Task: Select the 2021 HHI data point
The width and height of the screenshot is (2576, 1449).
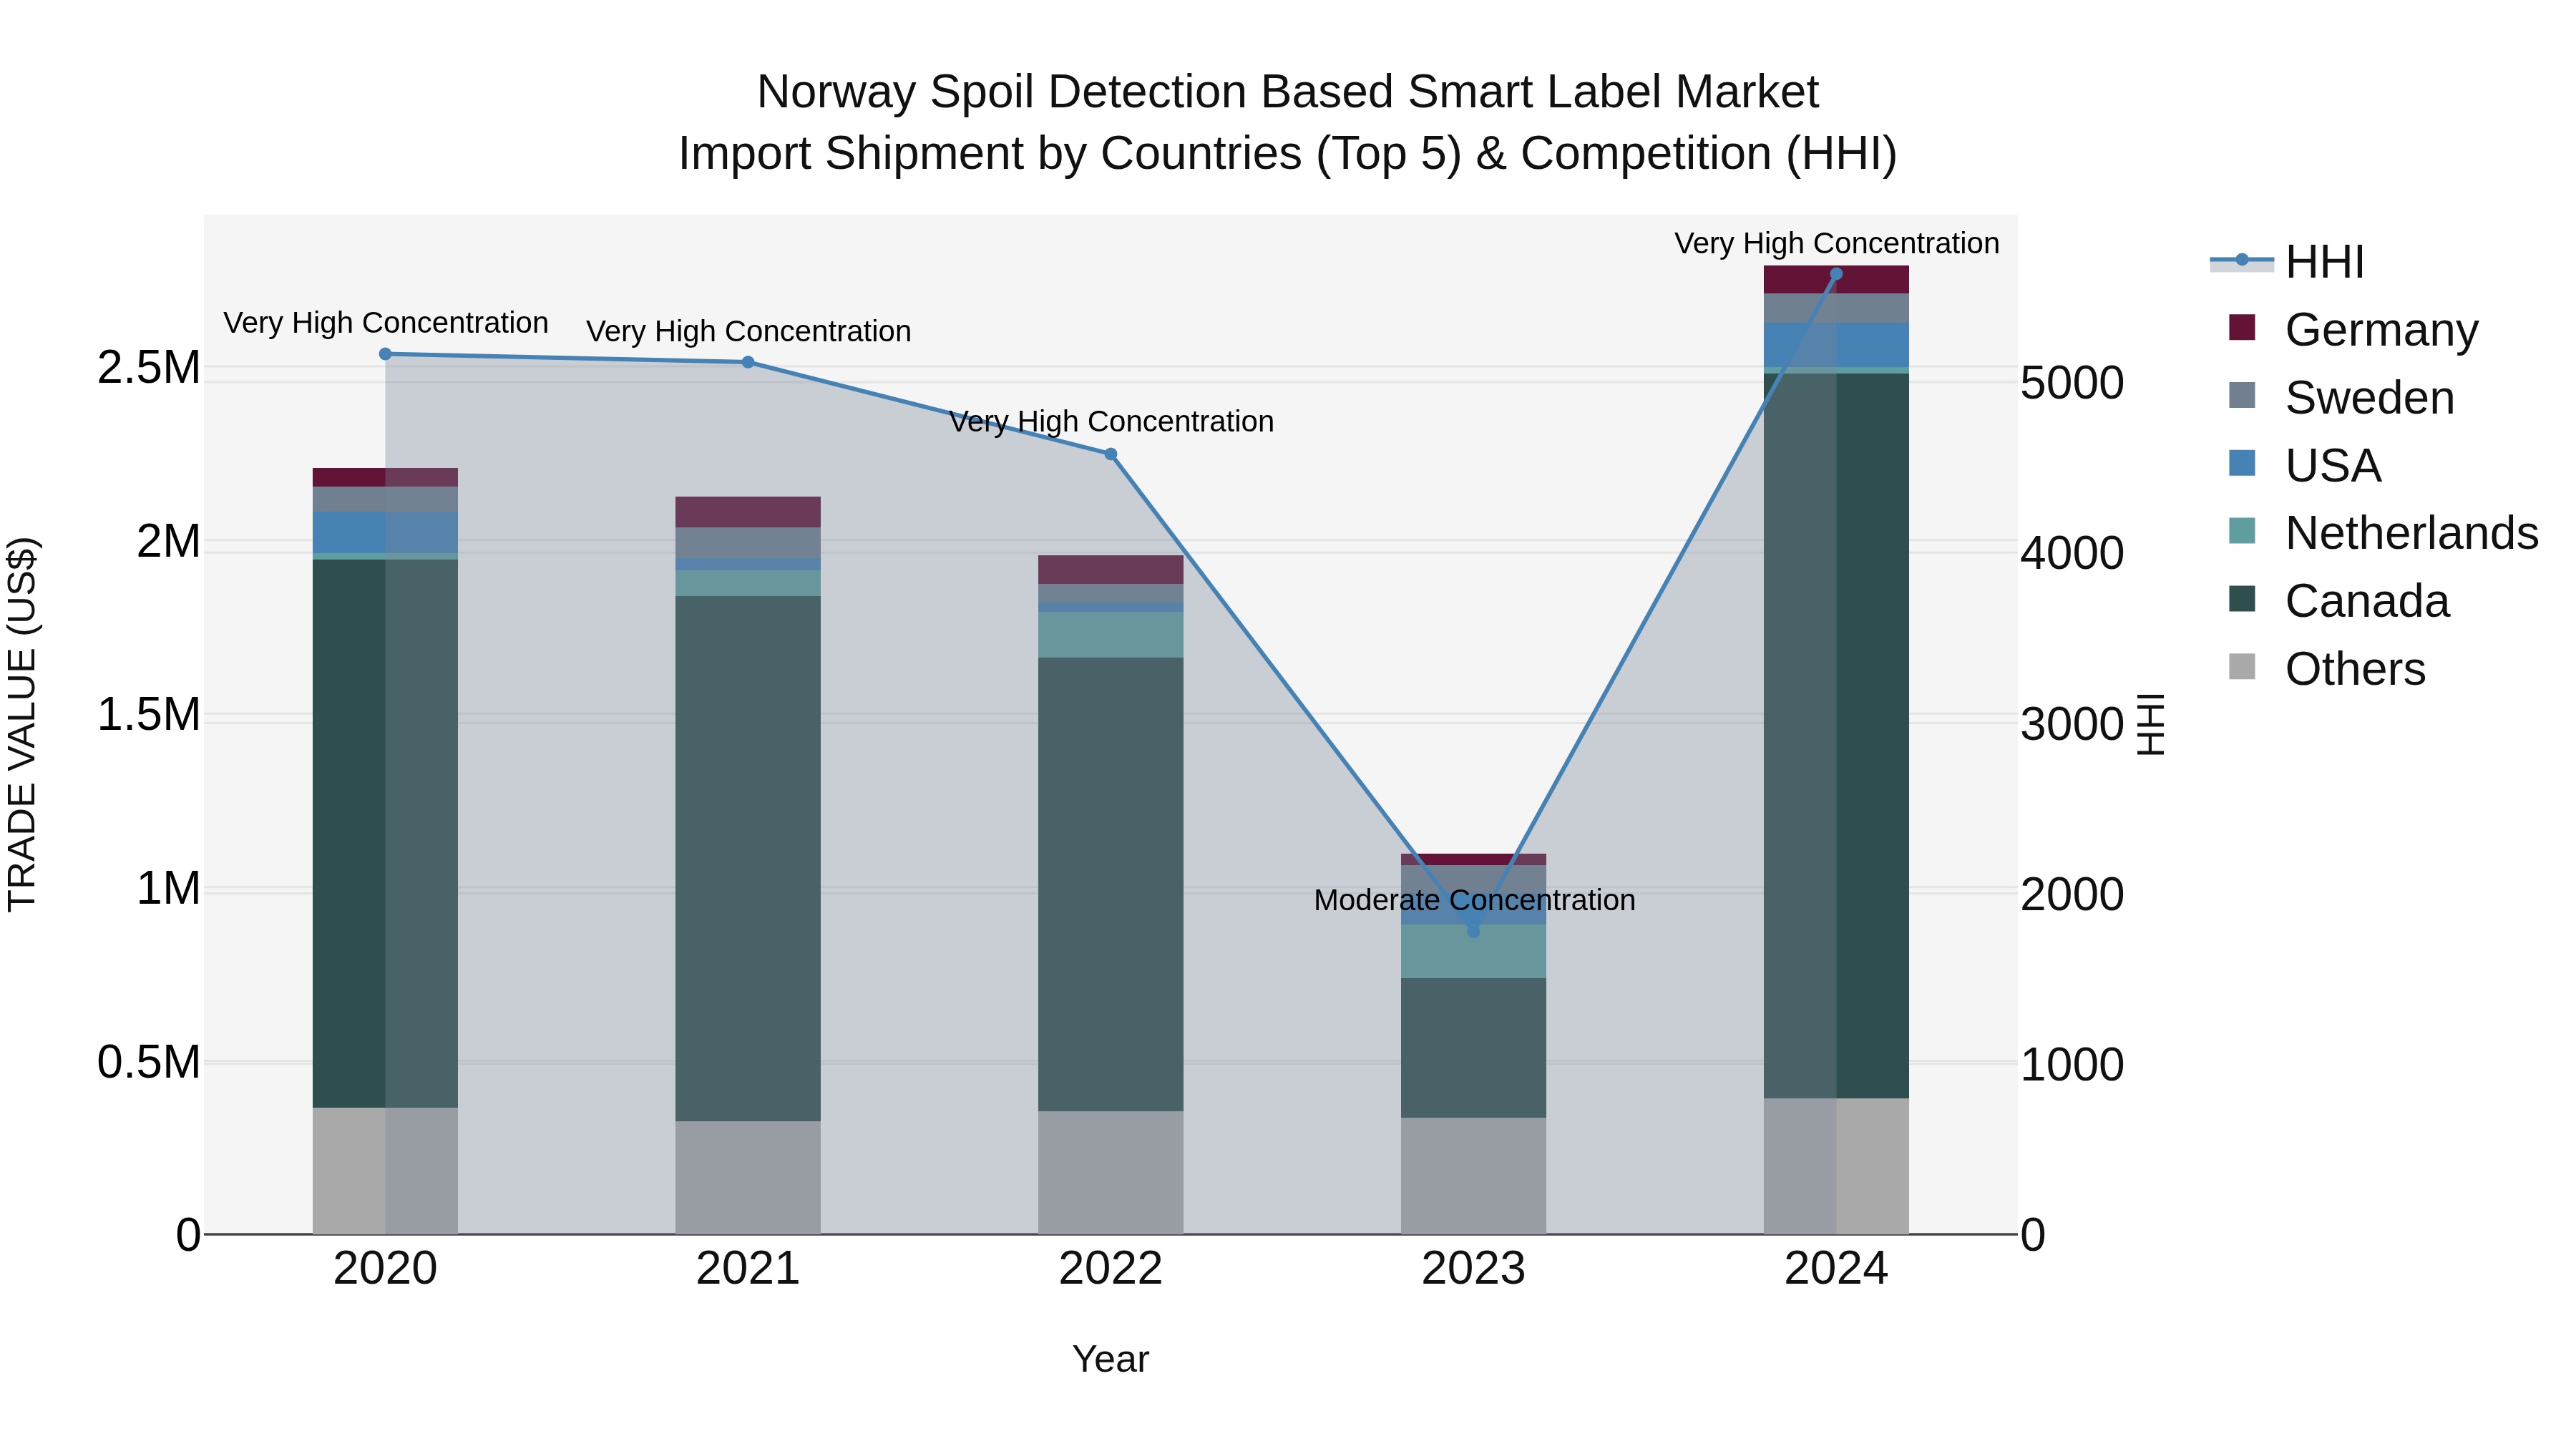Action: click(x=748, y=362)
